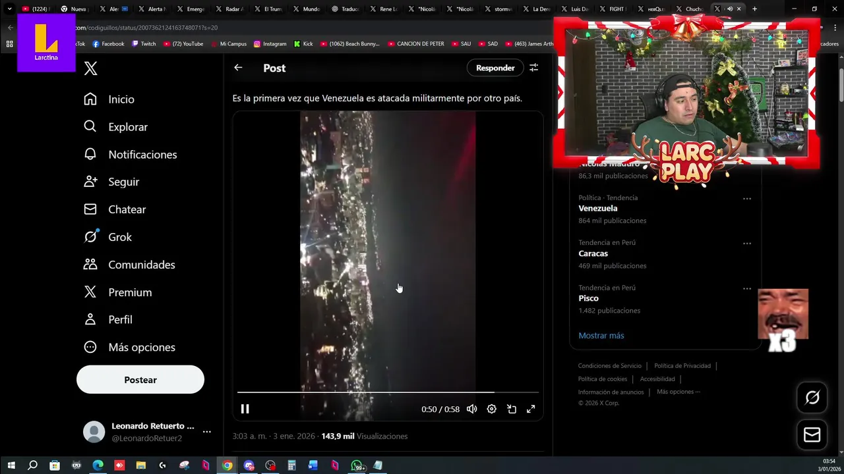Open Condiciones de Servicio link

610,365
